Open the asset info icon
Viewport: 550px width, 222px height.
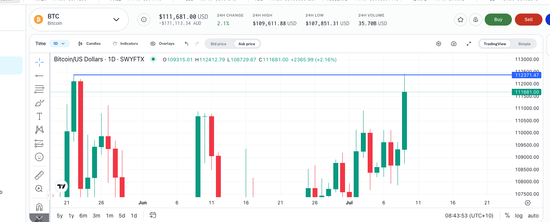[x=143, y=20]
